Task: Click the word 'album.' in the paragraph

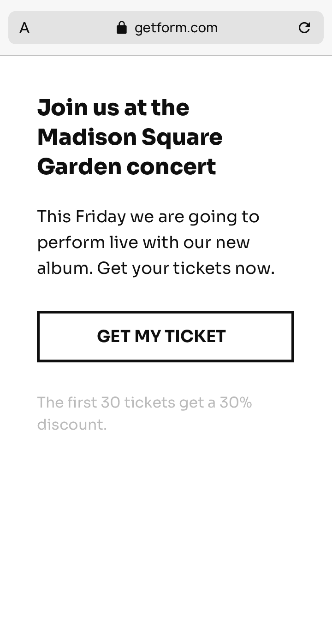Action: [x=65, y=268]
